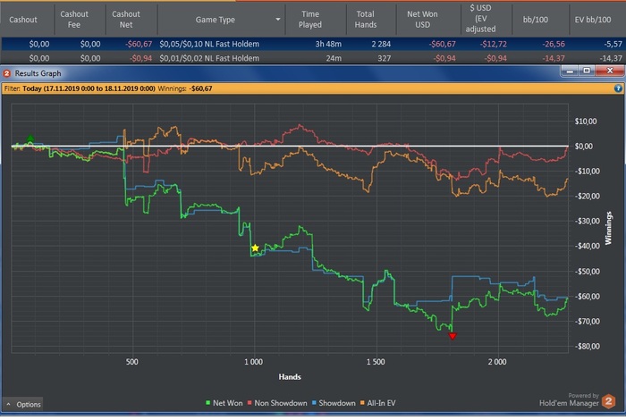Screen dimensions: 626x420
Task: Click the -$80,00 y-axis tick label
Action: pyautogui.click(x=588, y=346)
